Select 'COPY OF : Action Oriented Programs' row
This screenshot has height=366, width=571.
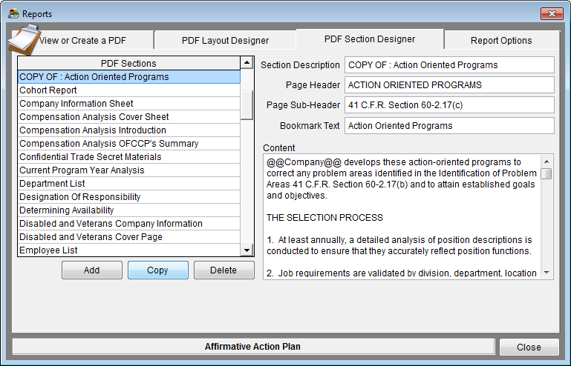pyautogui.click(x=128, y=77)
